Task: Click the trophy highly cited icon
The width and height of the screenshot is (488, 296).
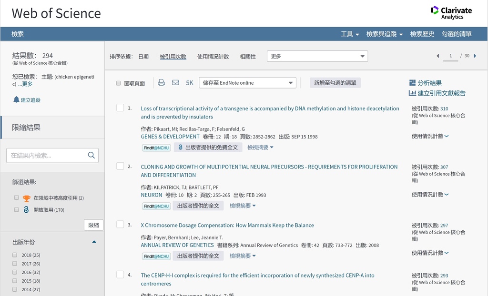Action: tap(27, 198)
